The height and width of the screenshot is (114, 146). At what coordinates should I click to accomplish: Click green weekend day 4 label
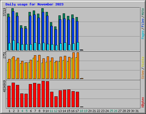(22, 111)
